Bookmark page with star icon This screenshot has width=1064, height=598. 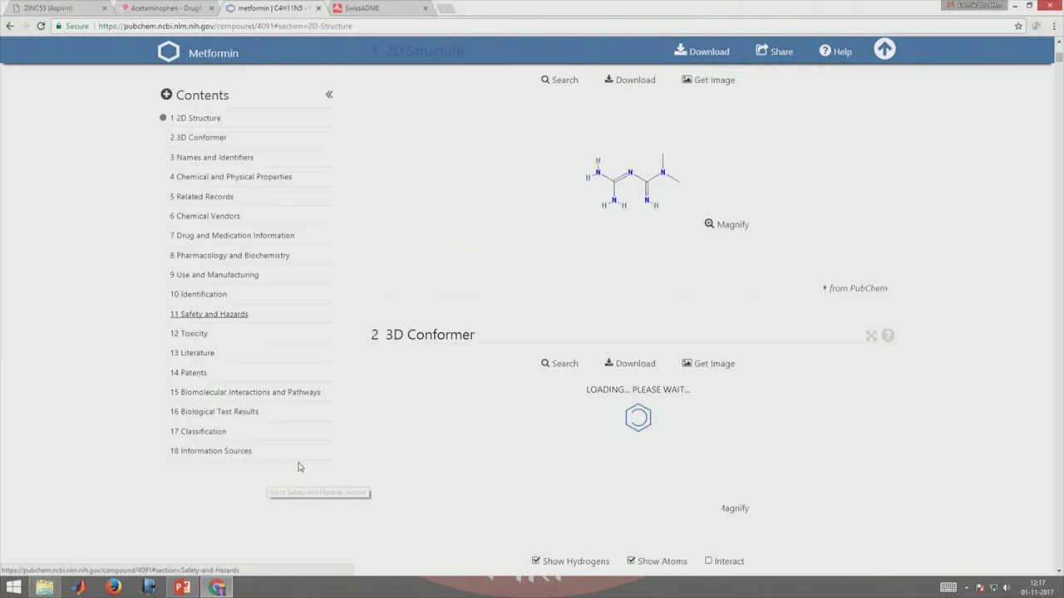pos(1018,26)
